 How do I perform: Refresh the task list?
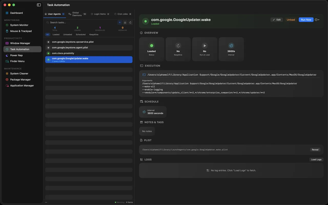(x=130, y=22)
